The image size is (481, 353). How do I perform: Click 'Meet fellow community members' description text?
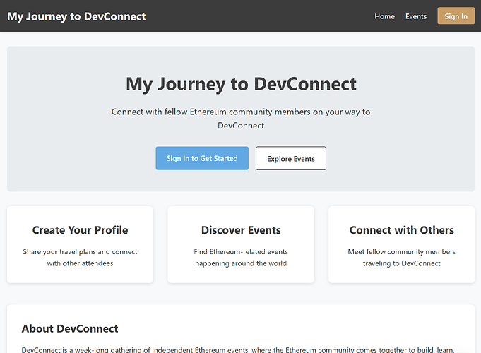tap(402, 257)
